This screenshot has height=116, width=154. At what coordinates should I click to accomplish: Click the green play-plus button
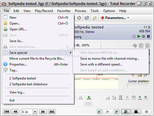click(x=117, y=112)
